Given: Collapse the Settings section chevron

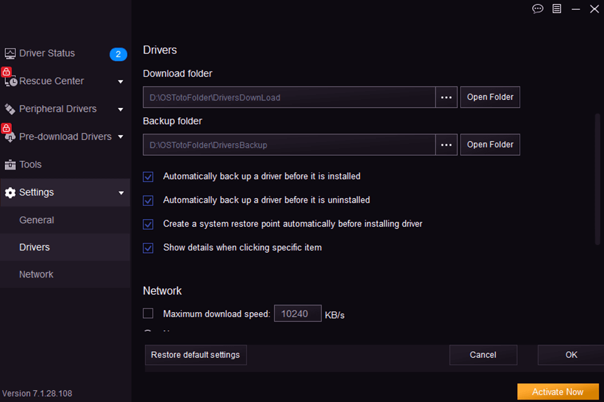Looking at the screenshot, I should (120, 192).
